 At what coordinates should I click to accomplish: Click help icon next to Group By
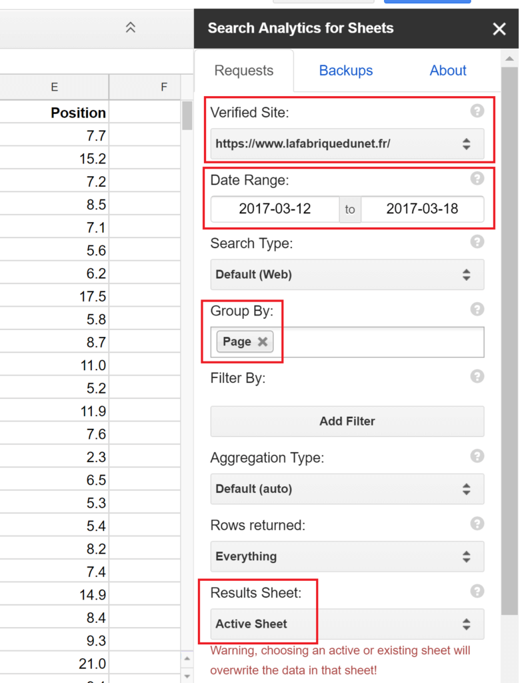click(x=477, y=309)
